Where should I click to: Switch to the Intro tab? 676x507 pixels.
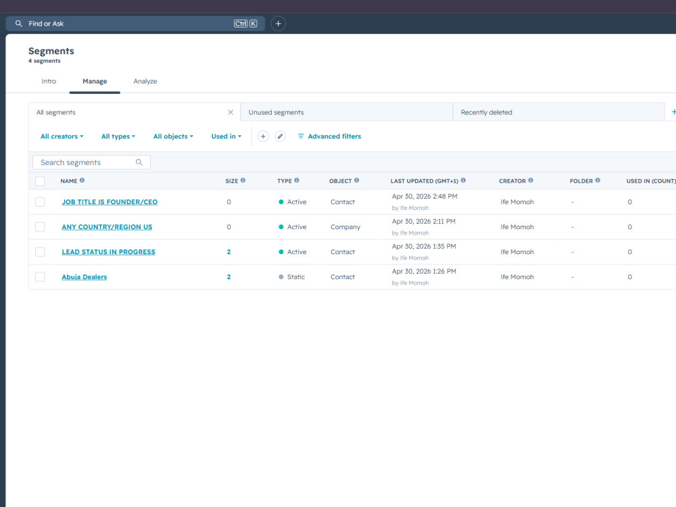[49, 81]
